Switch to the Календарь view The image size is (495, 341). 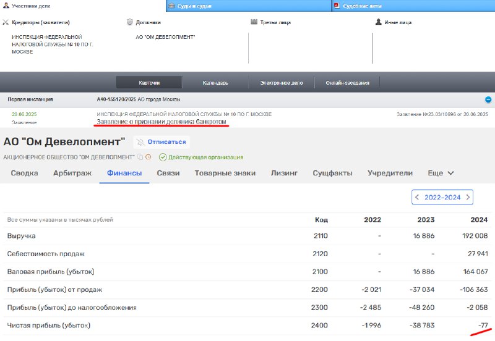(x=215, y=83)
